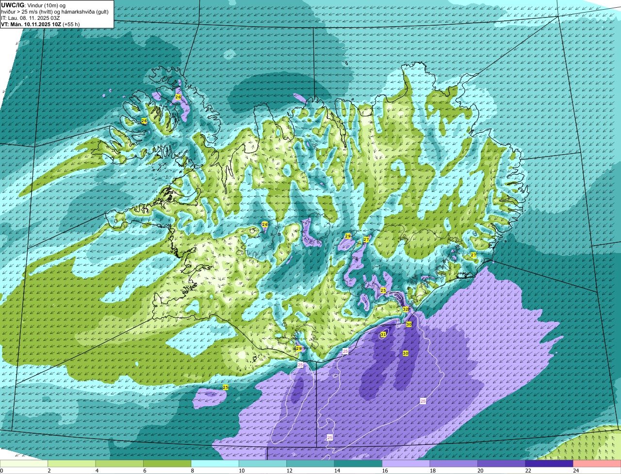
Task: Click the 18–20 m/s light purple legend swatch
Action: coord(454,463)
